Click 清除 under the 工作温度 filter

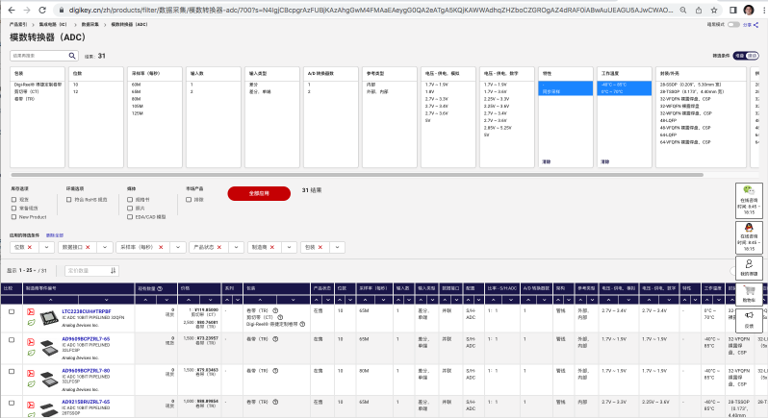tap(605, 161)
